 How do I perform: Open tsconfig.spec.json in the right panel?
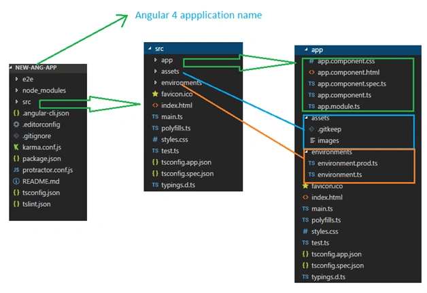coord(337,266)
